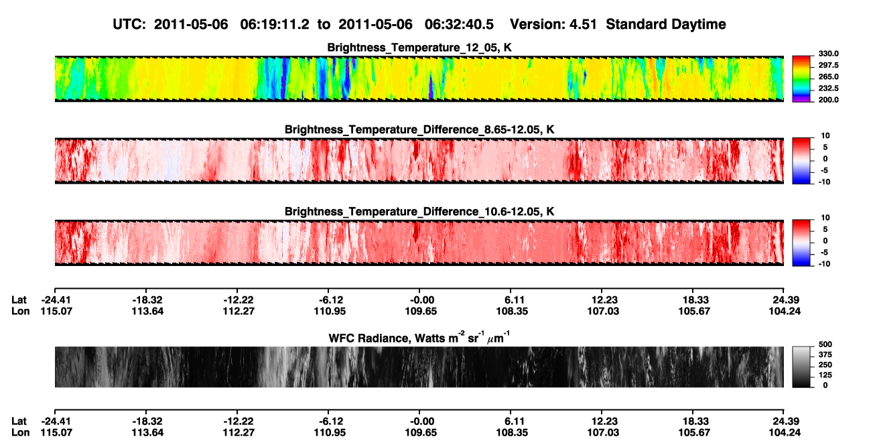Click longitude 107.03 under the WFC Radiance panel

(602, 432)
